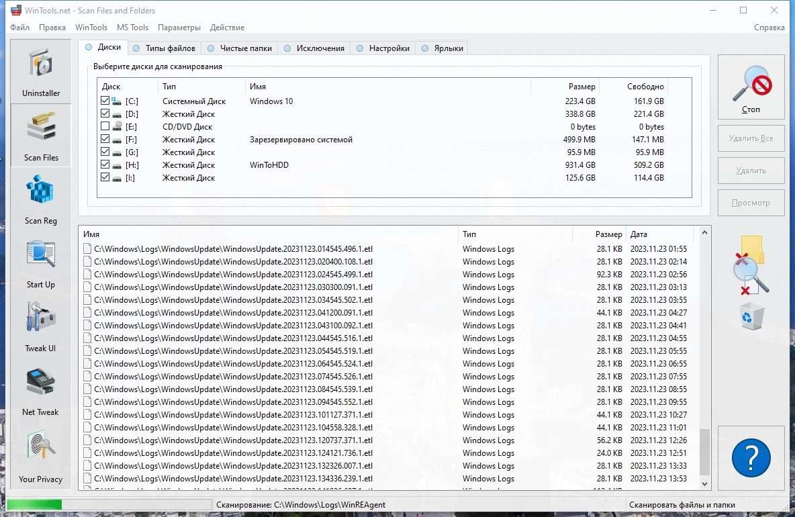Open the Your Privacy tool

(40, 456)
